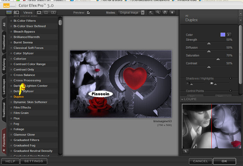The width and height of the screenshot is (243, 166).
Task: Select the Cross Processing filter
Action: pos(27,80)
